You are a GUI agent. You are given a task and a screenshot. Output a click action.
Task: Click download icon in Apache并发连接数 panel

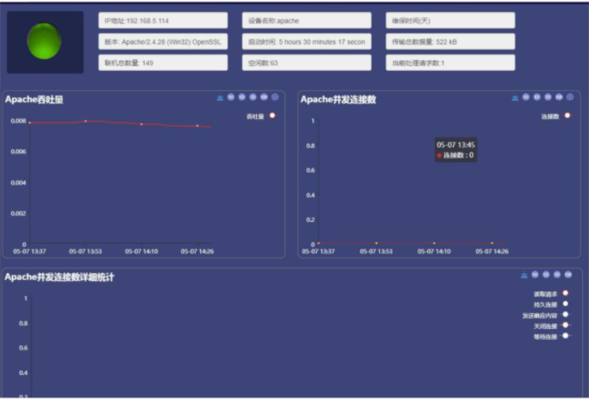tap(515, 98)
